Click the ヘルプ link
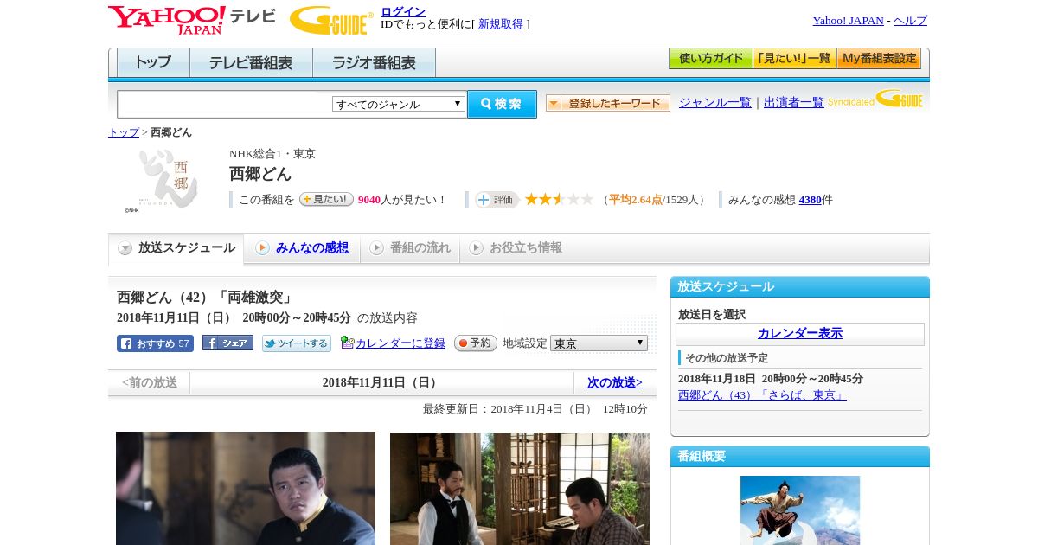This screenshot has width=1038, height=545. (910, 21)
